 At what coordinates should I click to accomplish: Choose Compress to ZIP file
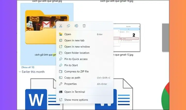[x=85, y=71]
